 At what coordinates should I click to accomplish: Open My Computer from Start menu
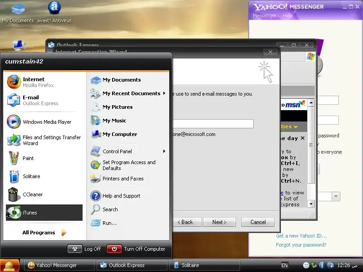(x=128, y=134)
